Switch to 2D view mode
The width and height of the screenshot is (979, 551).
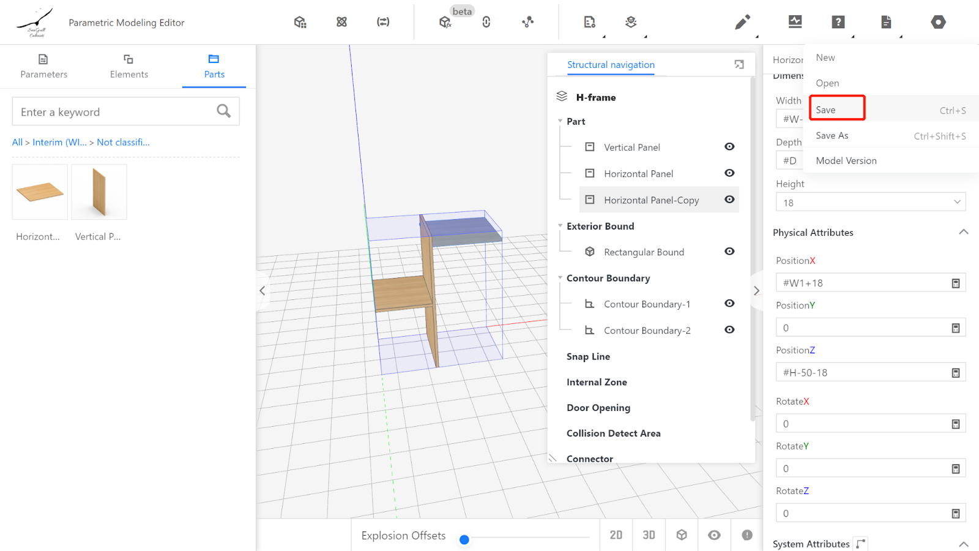(x=616, y=535)
